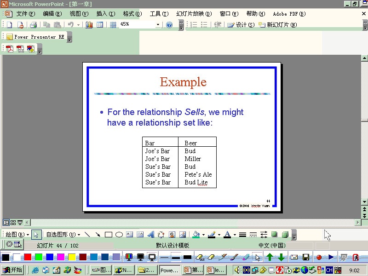Switch to Slide Sorter view

(13, 222)
